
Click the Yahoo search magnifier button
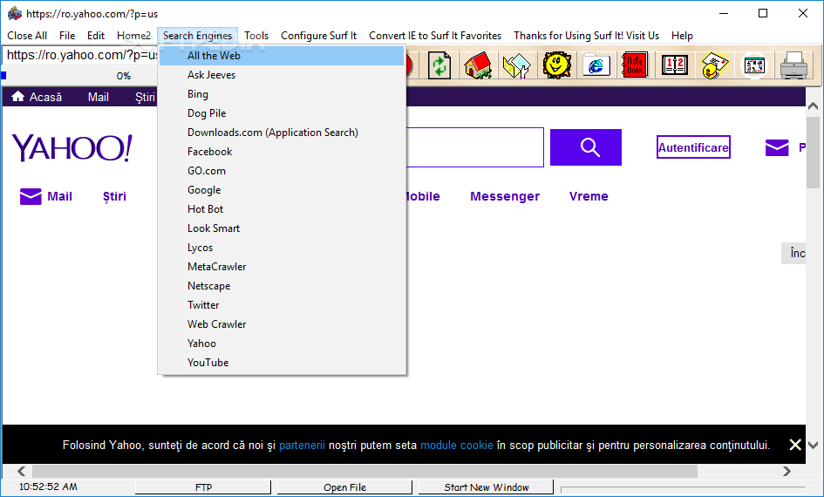click(586, 147)
